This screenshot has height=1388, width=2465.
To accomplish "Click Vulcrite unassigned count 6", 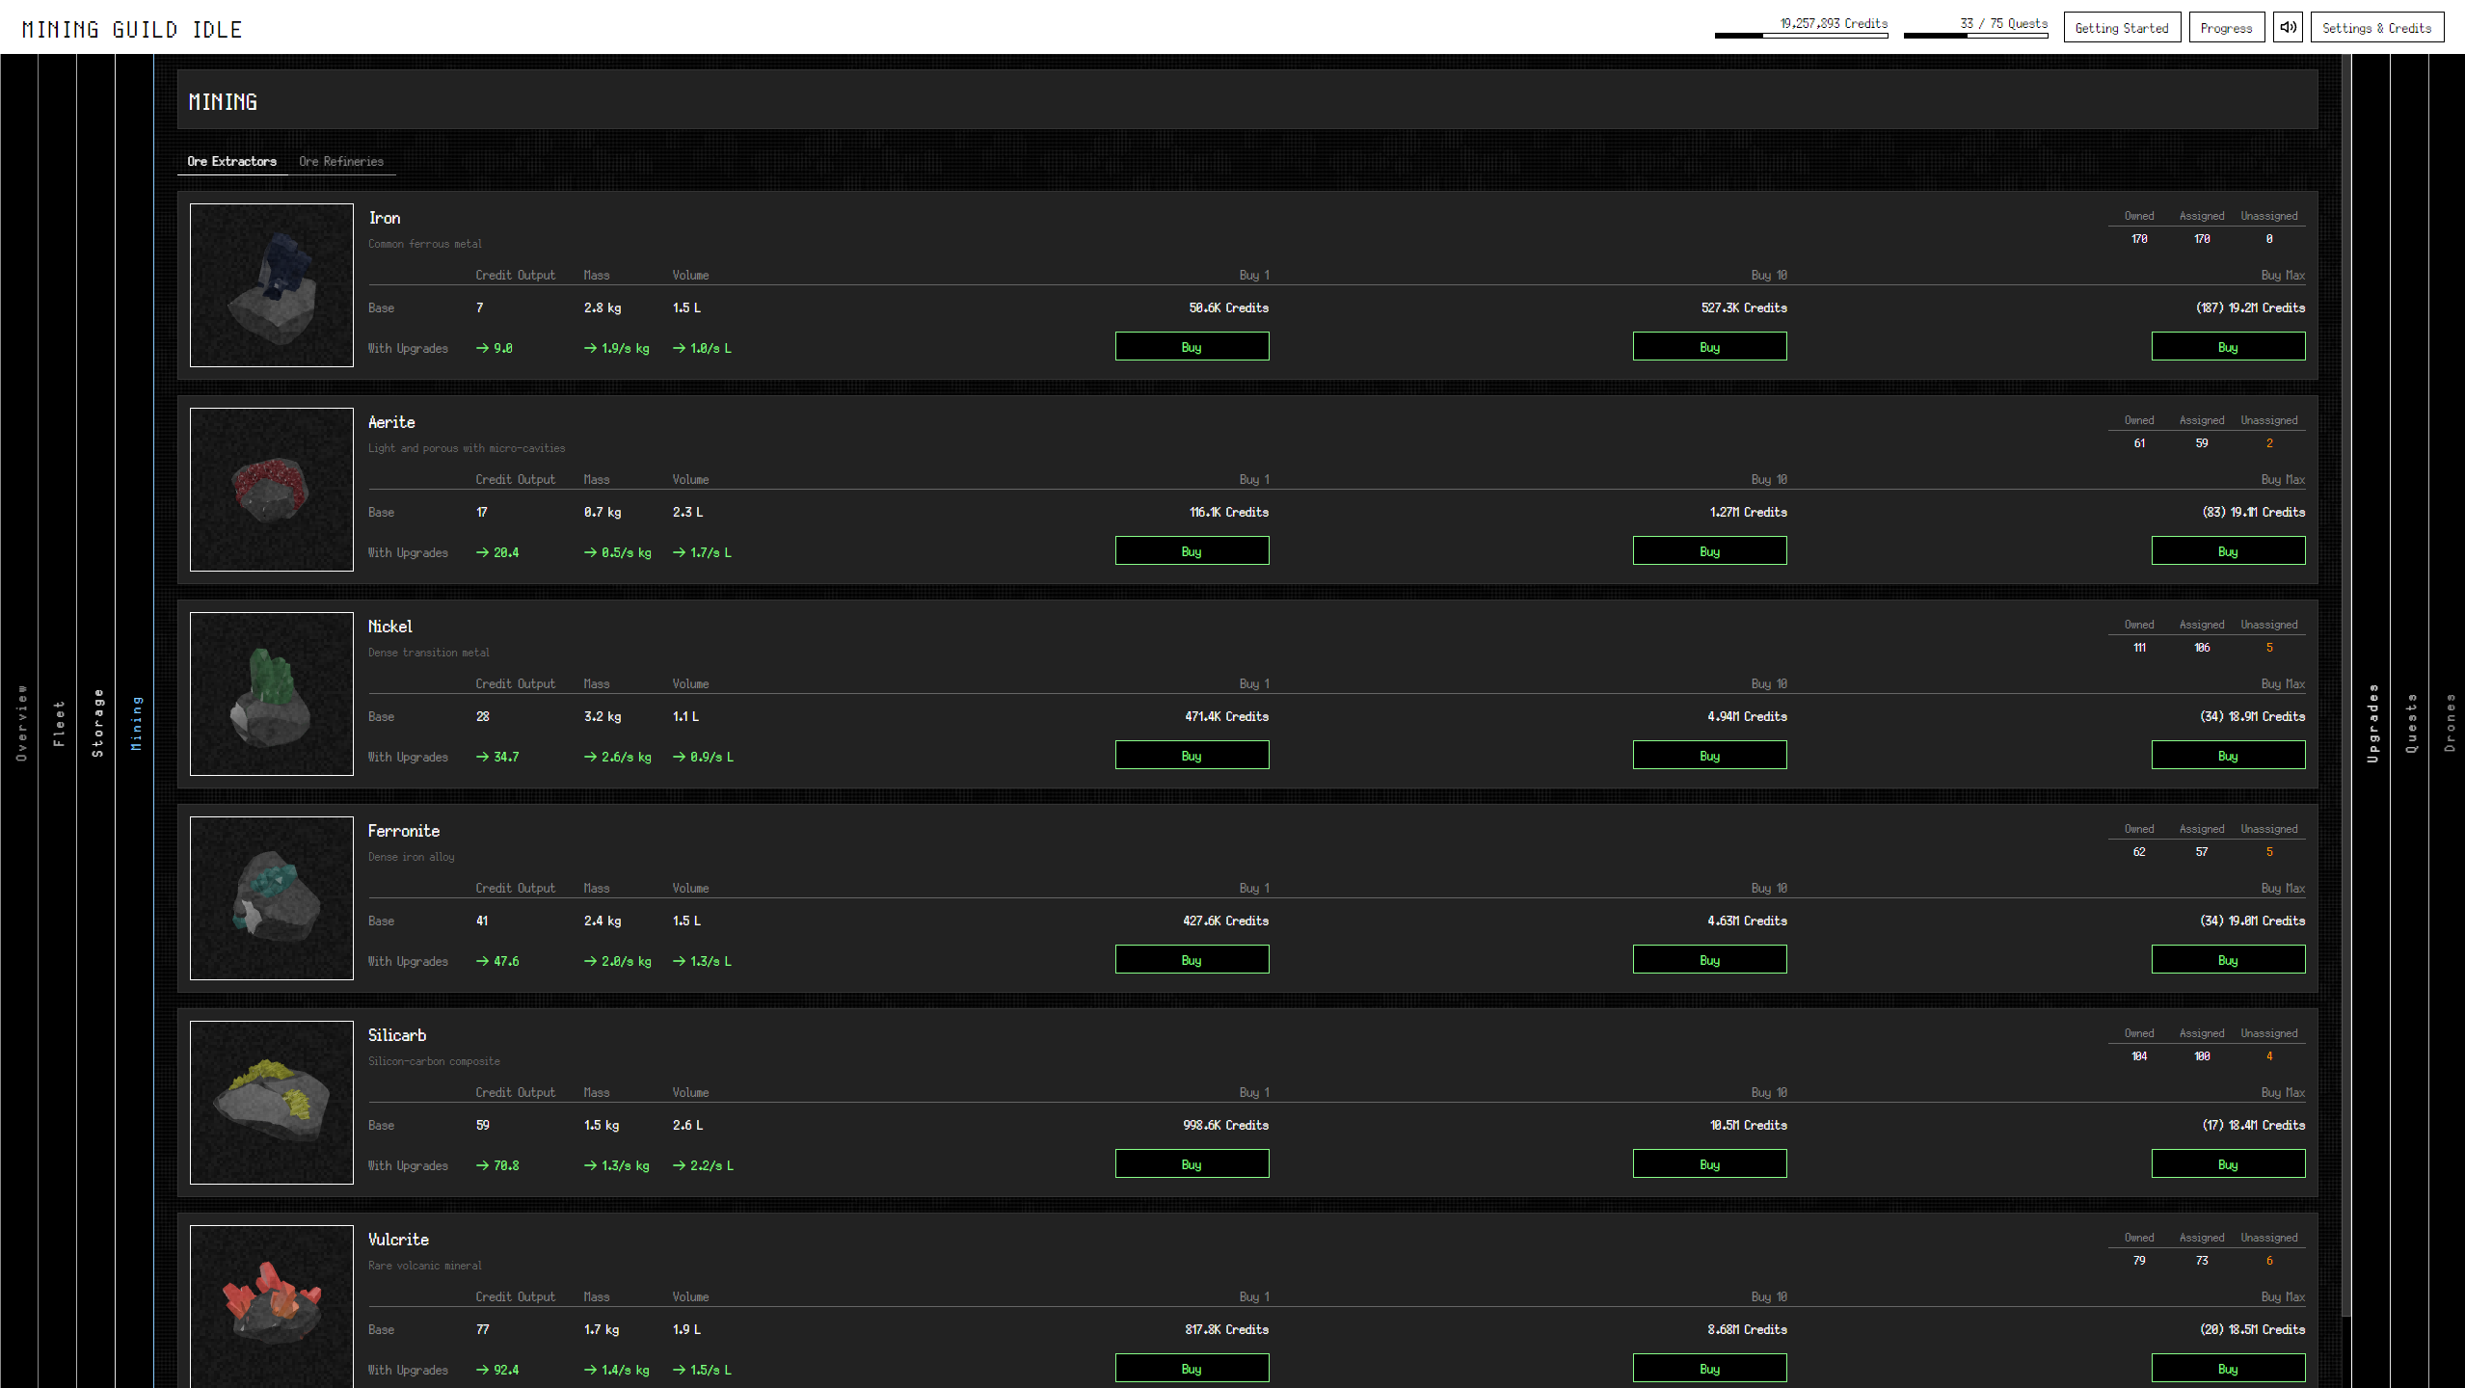I will click(x=2269, y=1261).
